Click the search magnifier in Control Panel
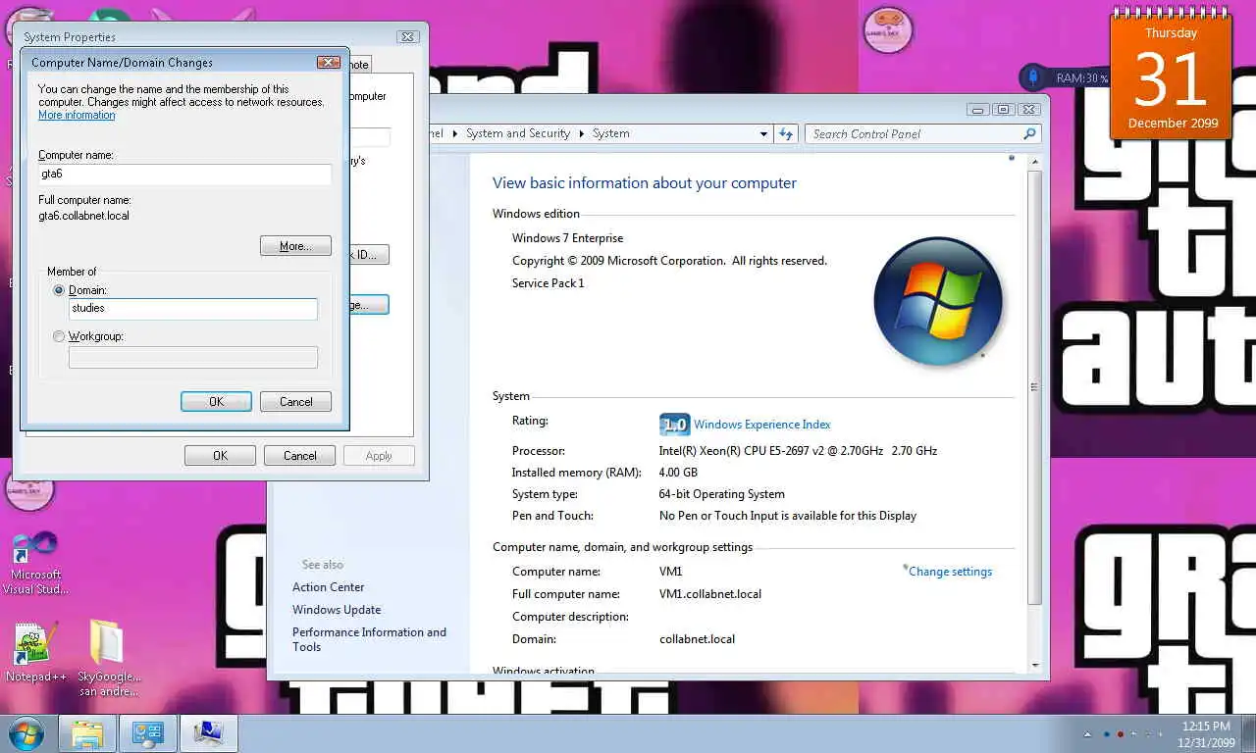The width and height of the screenshot is (1256, 753). pos(1029,133)
